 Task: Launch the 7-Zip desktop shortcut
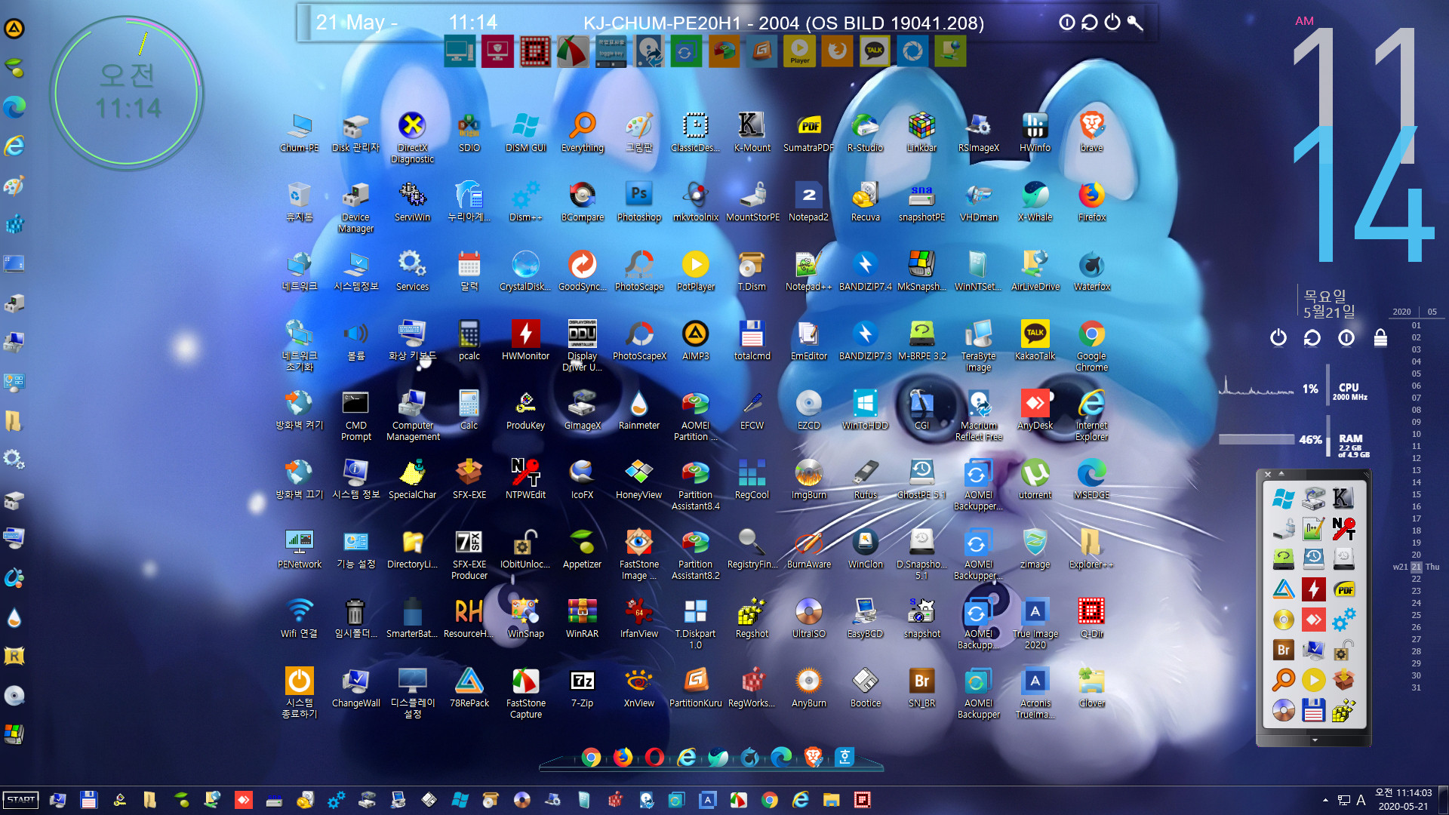pyautogui.click(x=582, y=688)
